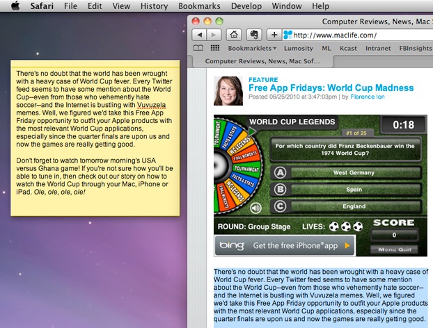The width and height of the screenshot is (433, 328).
Task: Open the home page via house icon
Action: pos(234,35)
